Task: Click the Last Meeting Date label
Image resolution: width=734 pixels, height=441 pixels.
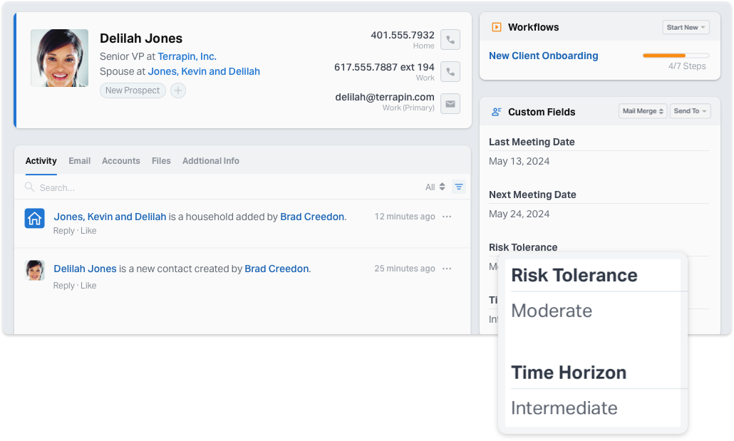Action: [532, 142]
